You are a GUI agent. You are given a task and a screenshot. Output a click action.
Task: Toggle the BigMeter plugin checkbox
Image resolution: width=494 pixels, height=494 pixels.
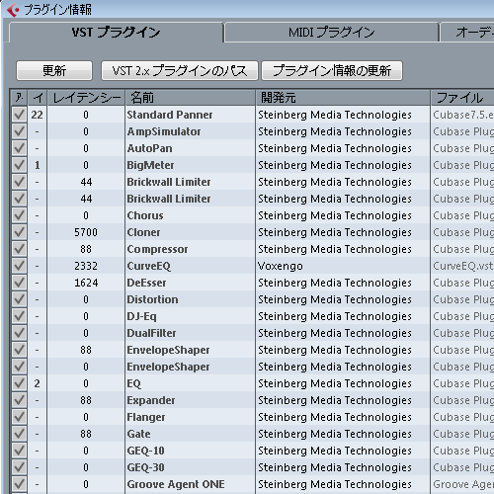click(19, 165)
